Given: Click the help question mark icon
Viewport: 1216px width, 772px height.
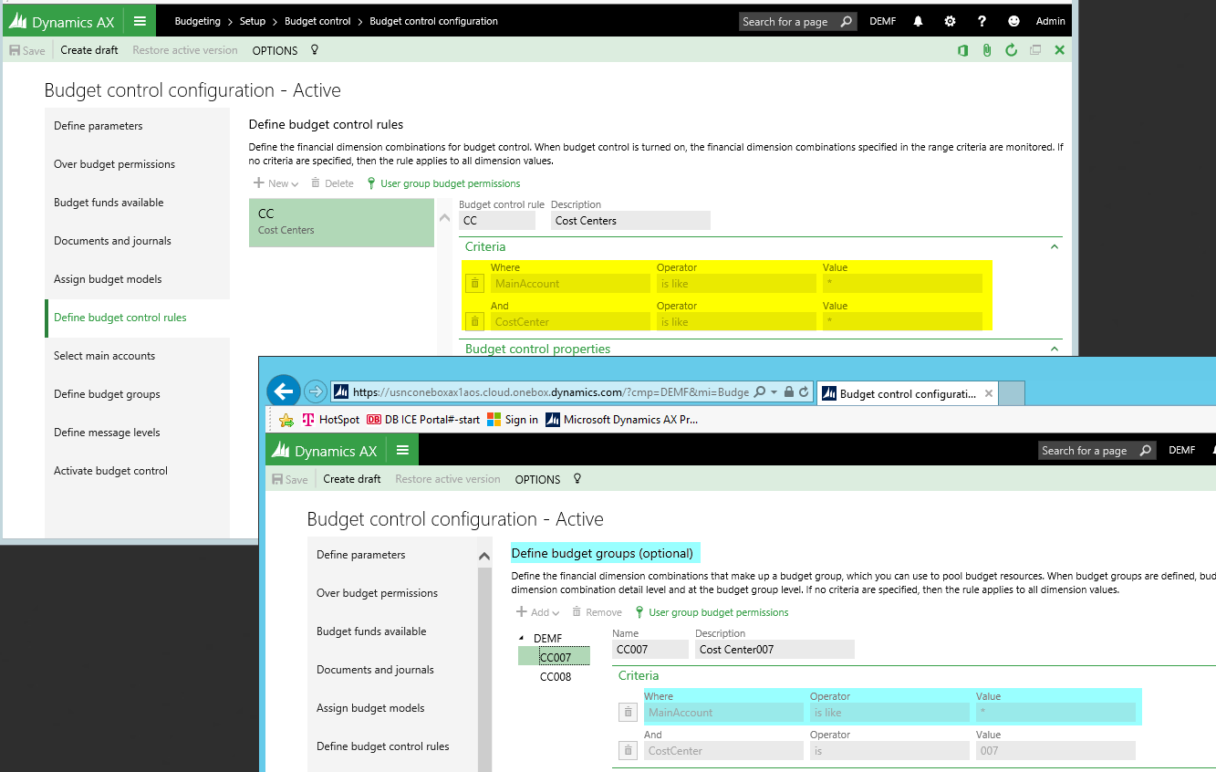Looking at the screenshot, I should [x=982, y=21].
